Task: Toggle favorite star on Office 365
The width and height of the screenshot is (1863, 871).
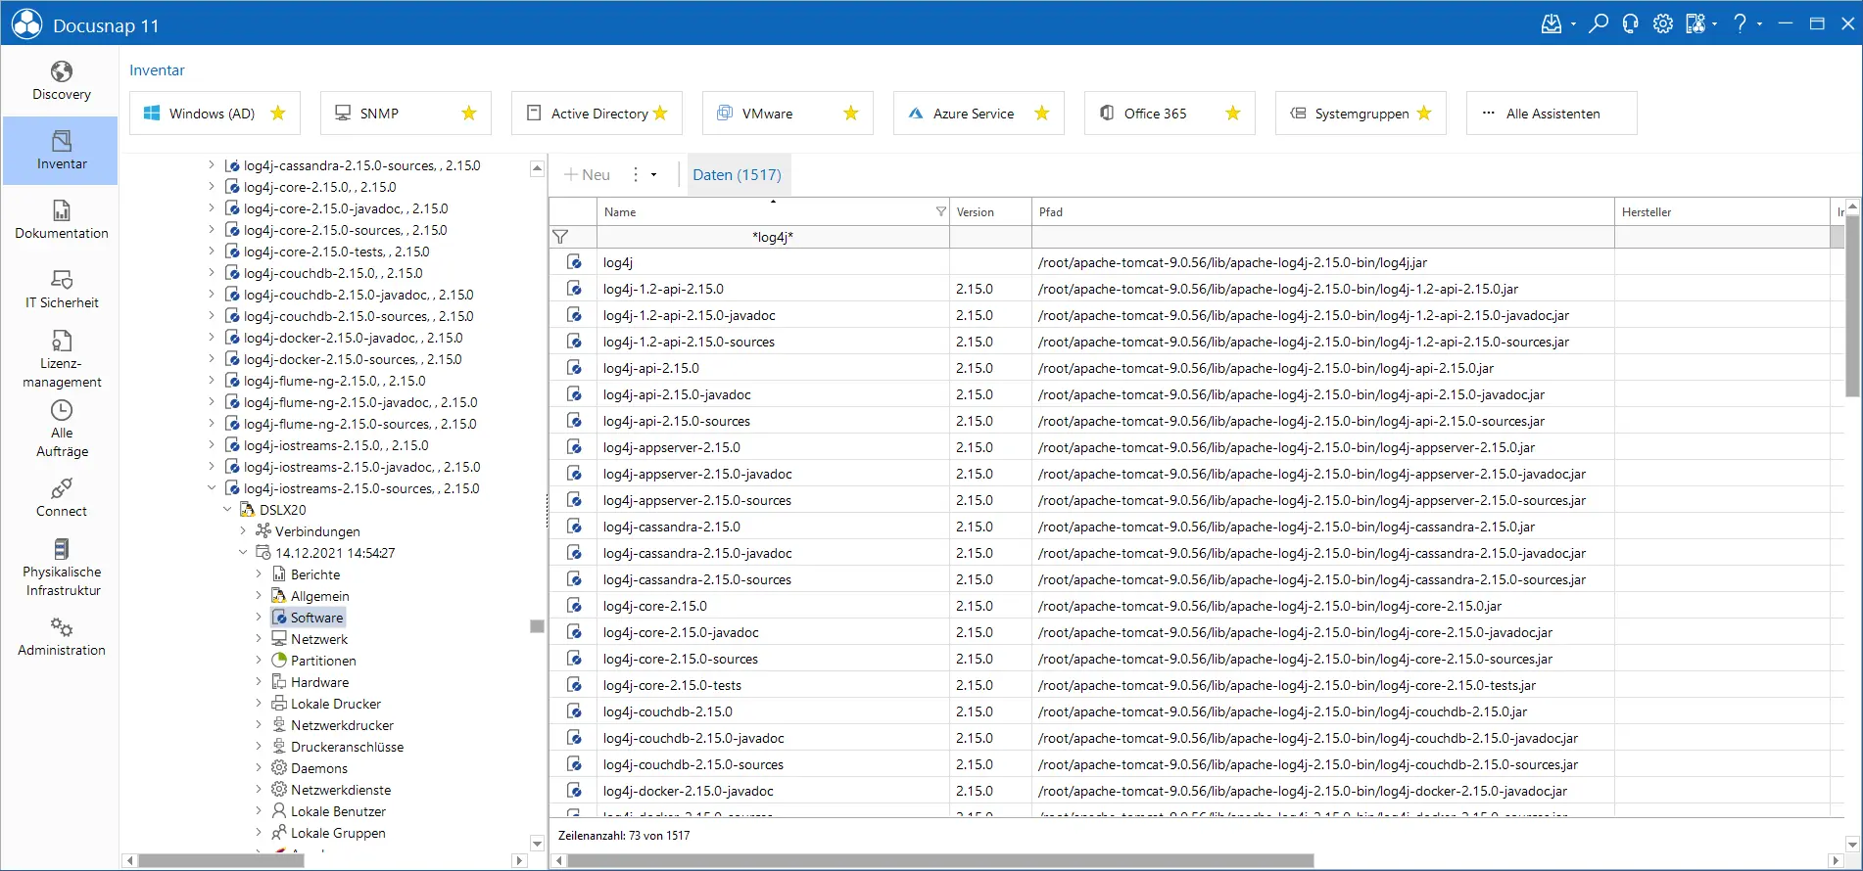Action: (1233, 114)
